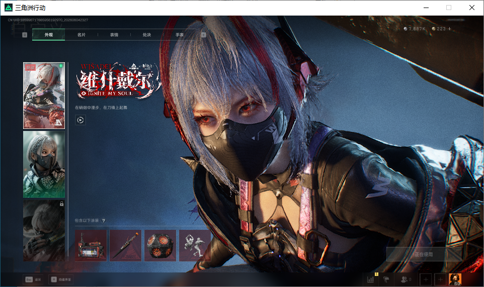Open the knife bundle item
Screen dimensions: 484x287
[x=125, y=245]
